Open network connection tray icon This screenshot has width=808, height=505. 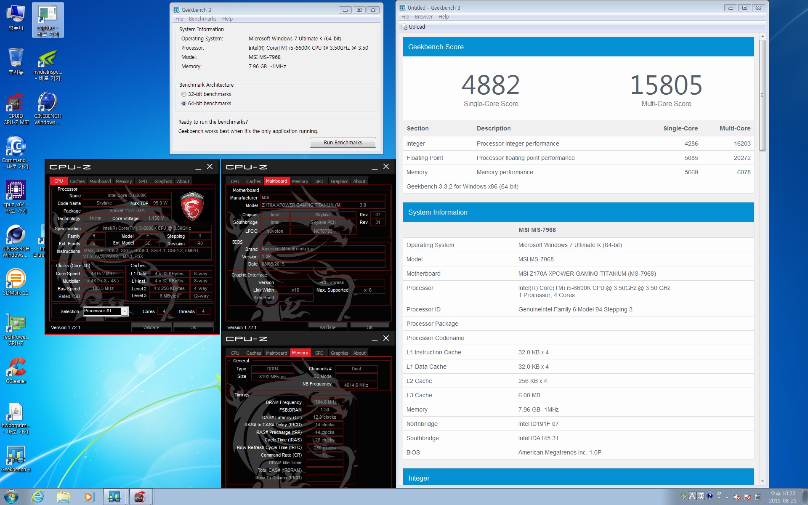point(757,497)
